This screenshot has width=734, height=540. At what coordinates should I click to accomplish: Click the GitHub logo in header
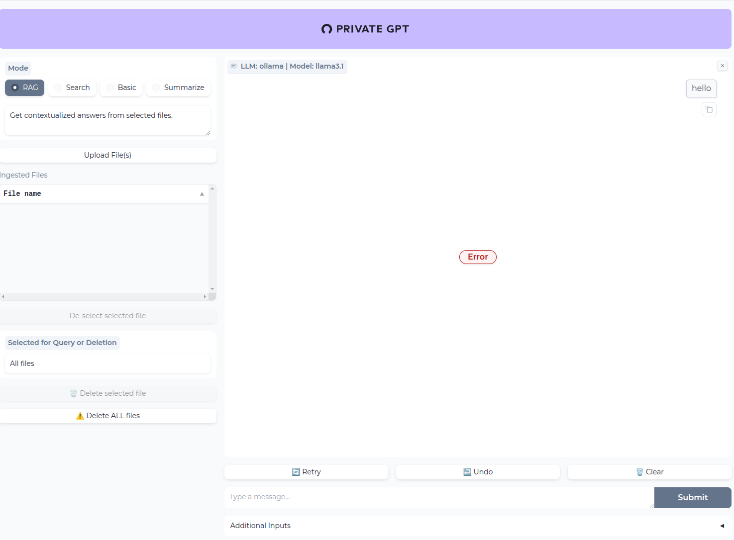click(x=326, y=29)
